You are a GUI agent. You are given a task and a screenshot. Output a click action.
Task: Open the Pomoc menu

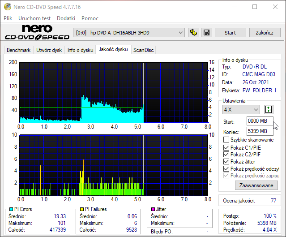[90, 18]
